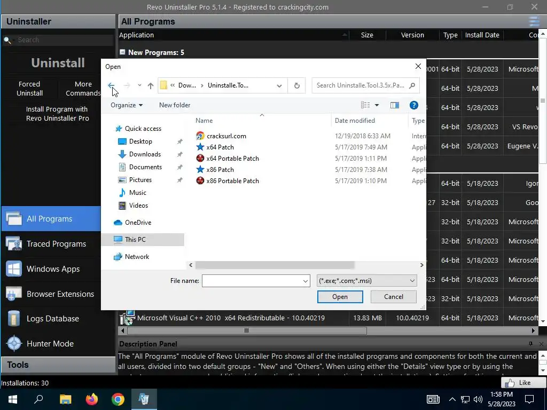547x410 pixels.
Task: Open Windows Start menu
Action: click(13, 399)
